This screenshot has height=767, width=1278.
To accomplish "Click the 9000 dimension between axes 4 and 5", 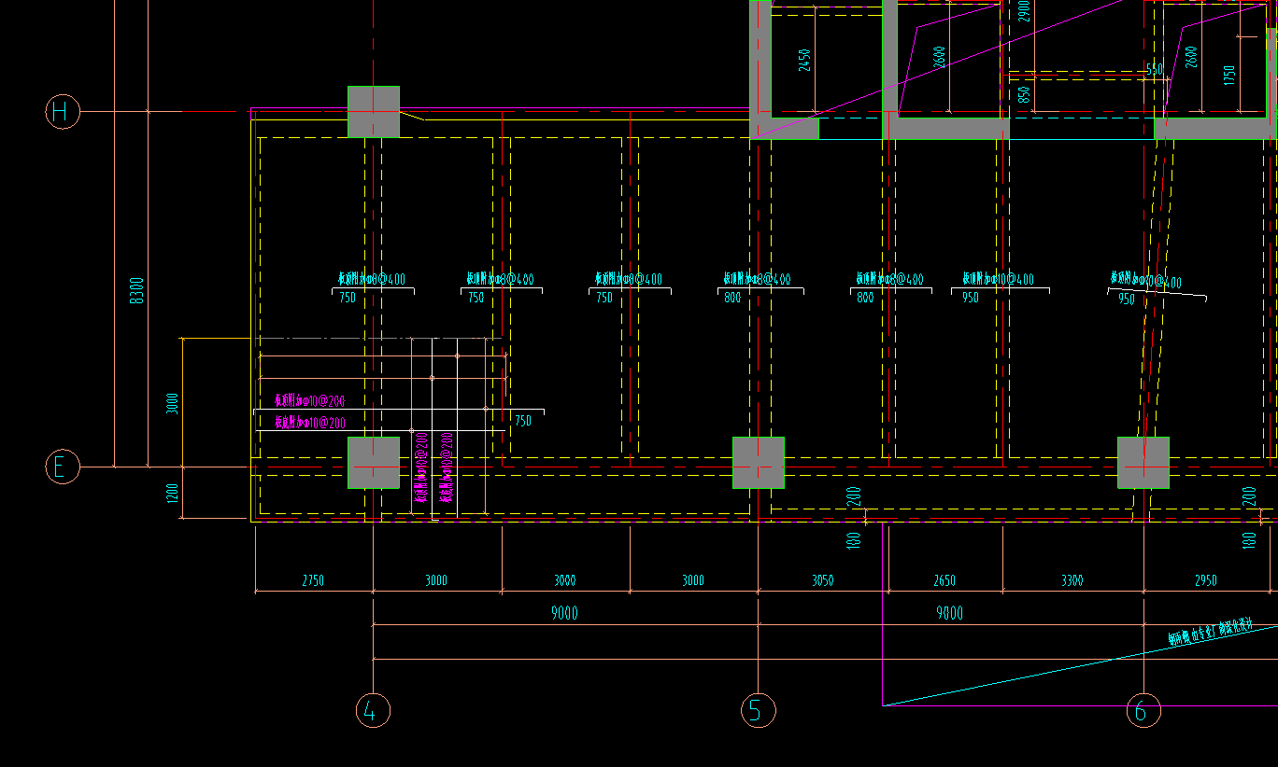I will pyautogui.click(x=563, y=613).
